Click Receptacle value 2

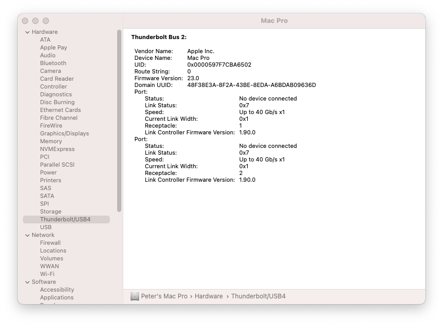(241, 173)
